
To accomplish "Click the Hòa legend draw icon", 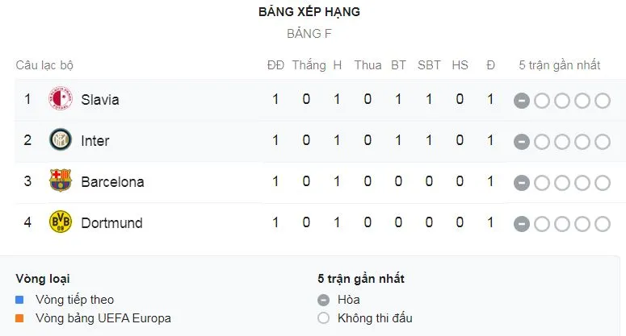I will pyautogui.click(x=324, y=300).
